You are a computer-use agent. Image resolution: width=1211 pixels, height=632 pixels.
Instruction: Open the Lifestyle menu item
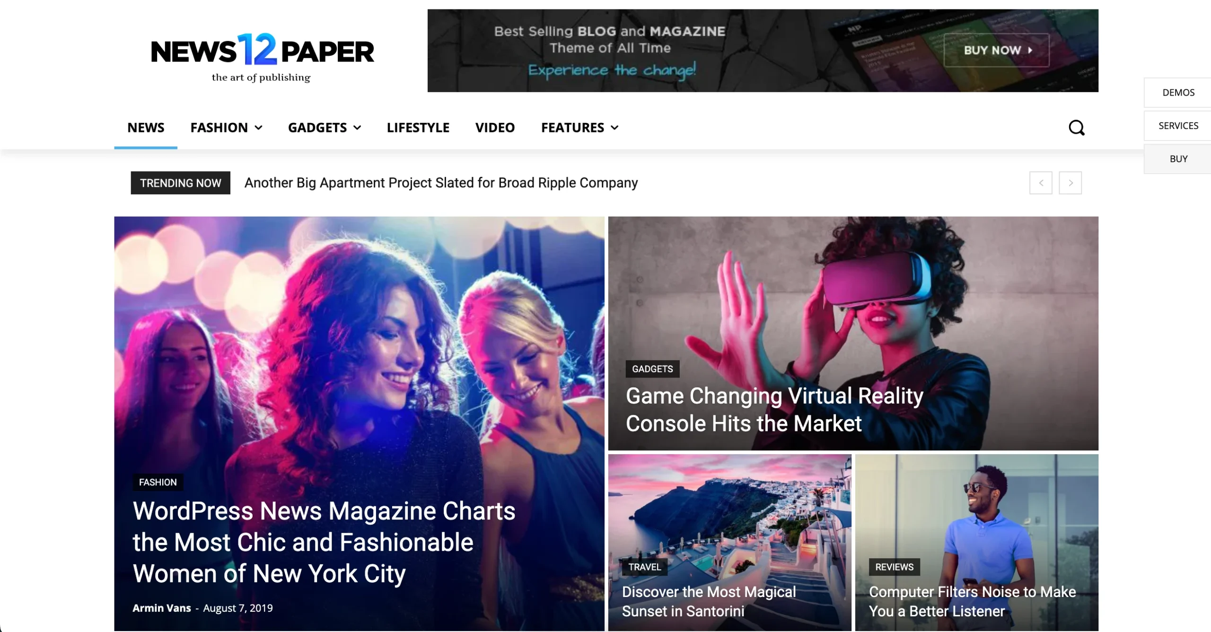(418, 127)
